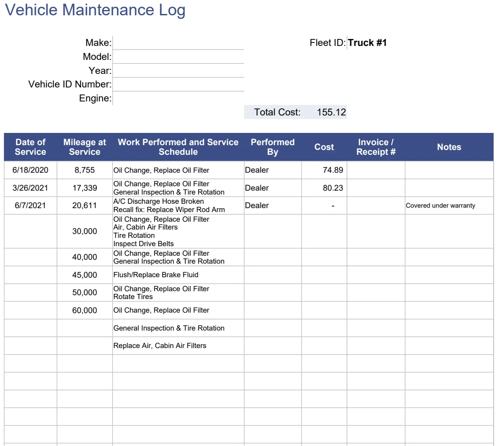Viewport: 498px width, 446px height.
Task: Select the mileage cell 60,000
Action: [84, 310]
